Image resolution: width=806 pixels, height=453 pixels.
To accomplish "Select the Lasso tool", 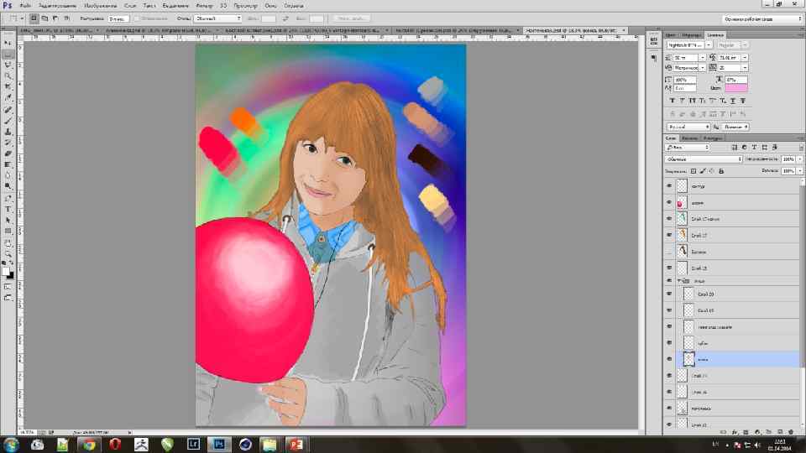I will click(8, 64).
